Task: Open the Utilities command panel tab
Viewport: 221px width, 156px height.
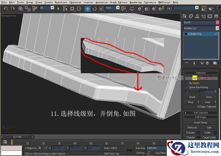Action: pyautogui.click(x=216, y=16)
